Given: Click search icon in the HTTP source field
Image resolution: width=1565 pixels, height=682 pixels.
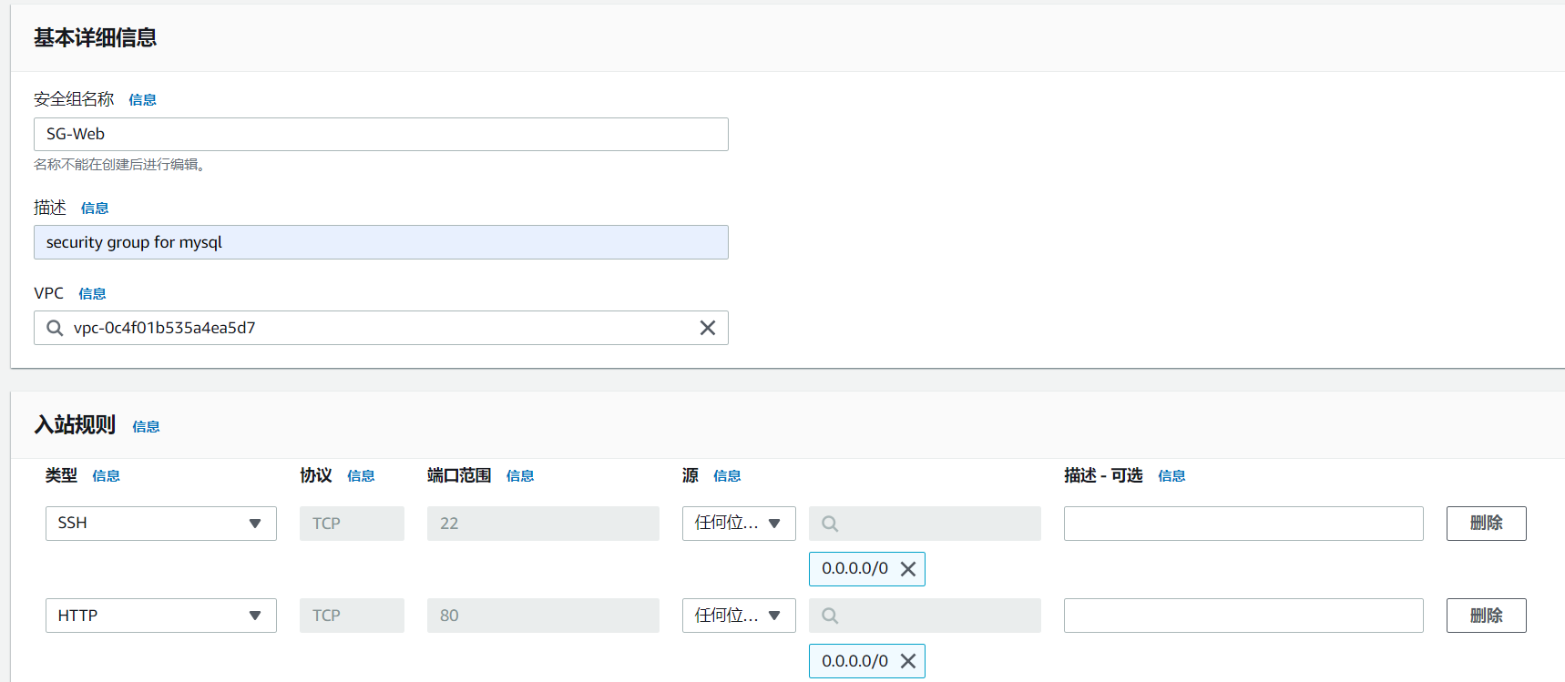Looking at the screenshot, I should pyautogui.click(x=830, y=616).
